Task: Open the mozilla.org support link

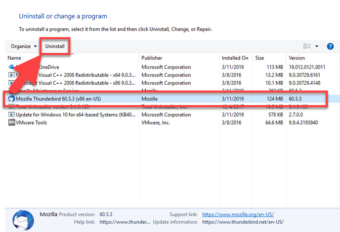Action: click(x=238, y=215)
